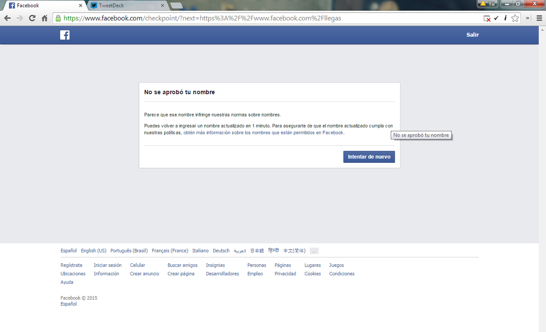This screenshot has width=546, height=332.
Task: Open Páginas footer link
Action: coord(283,265)
